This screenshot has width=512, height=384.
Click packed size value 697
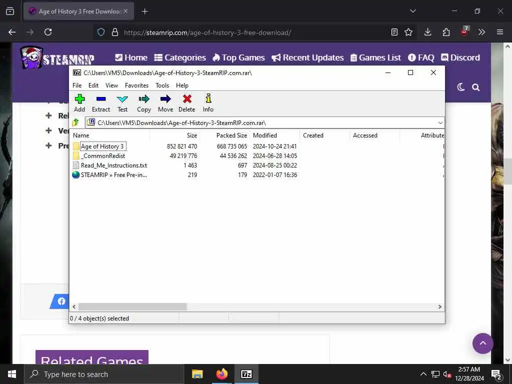(242, 165)
